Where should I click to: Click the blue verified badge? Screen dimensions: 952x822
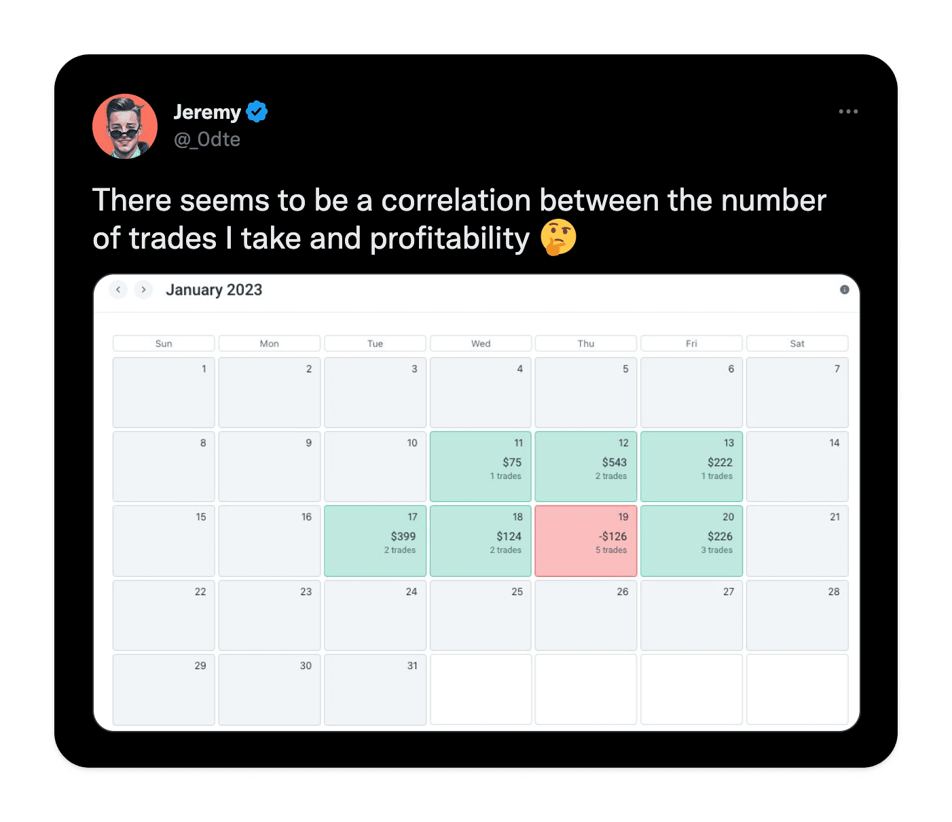(257, 111)
